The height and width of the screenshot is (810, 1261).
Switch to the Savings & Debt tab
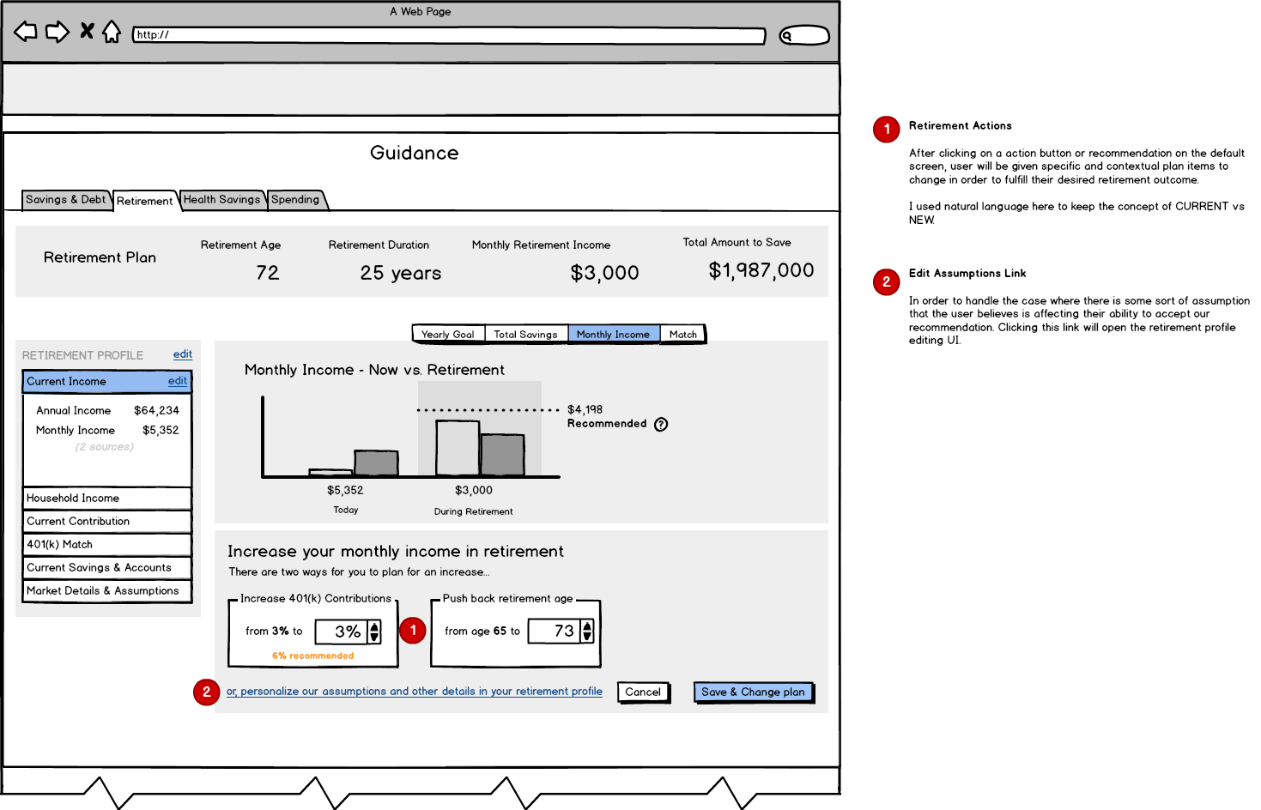coord(65,199)
